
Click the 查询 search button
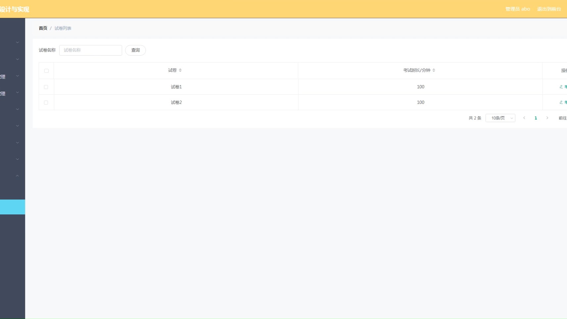point(135,50)
